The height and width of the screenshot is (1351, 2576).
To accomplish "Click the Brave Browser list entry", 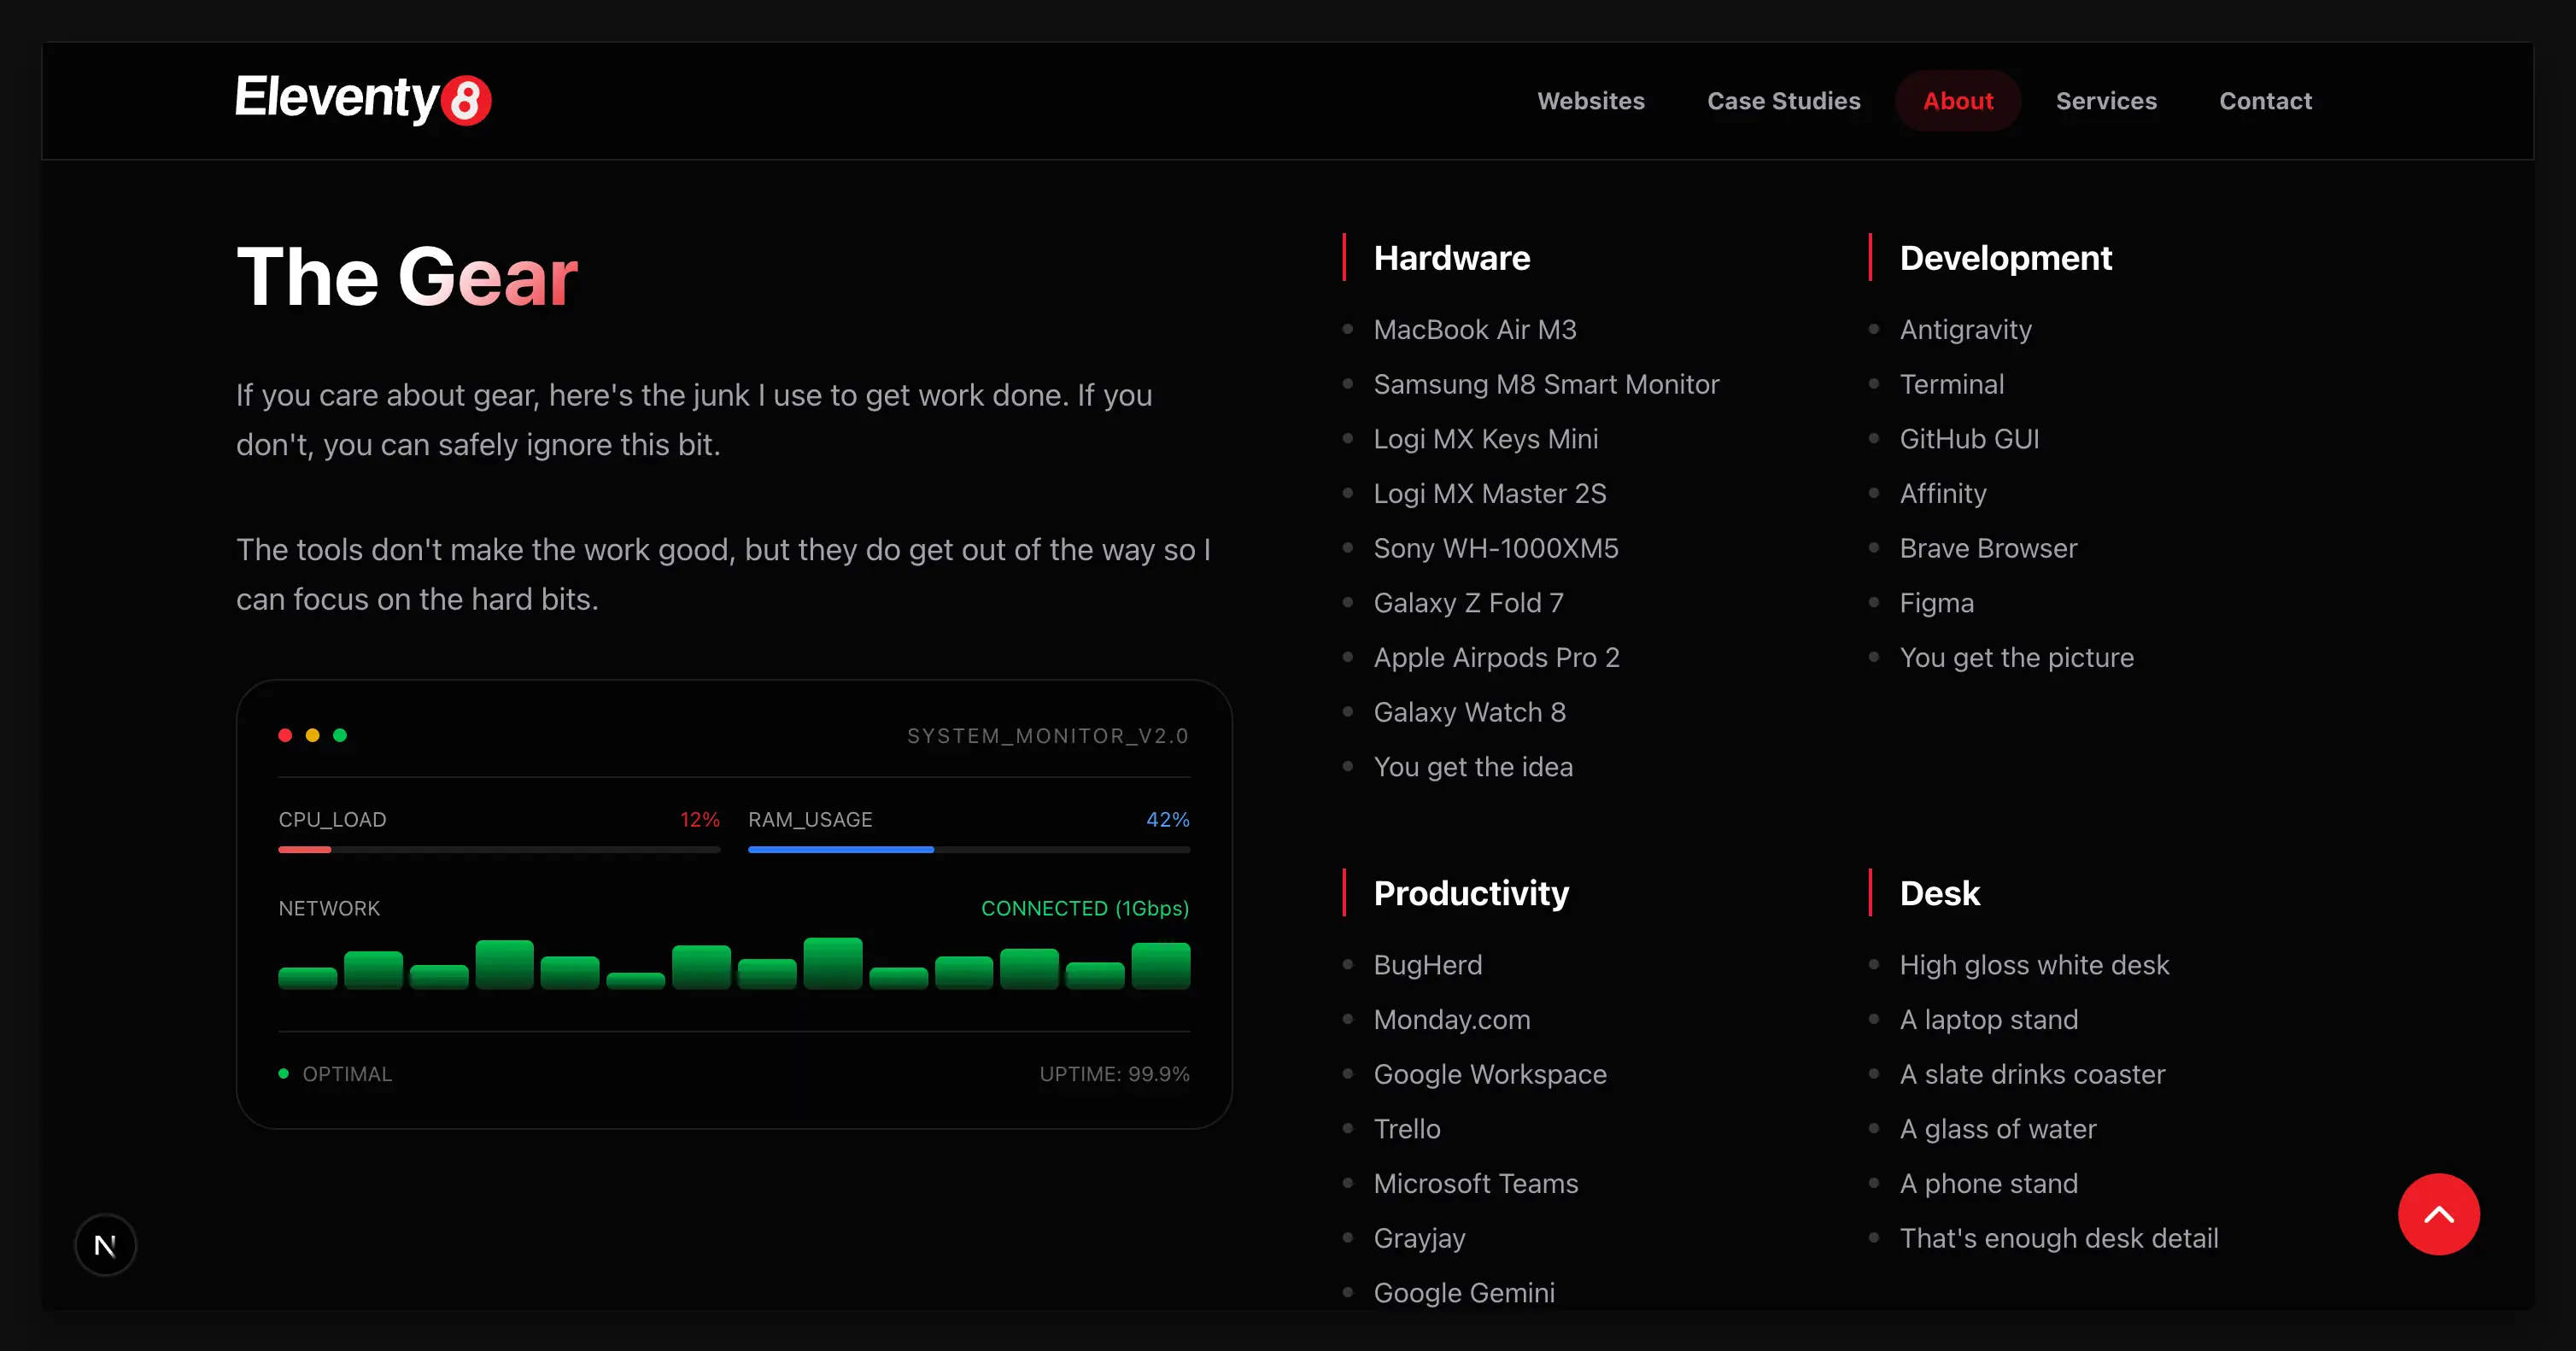I will 1987,548.
